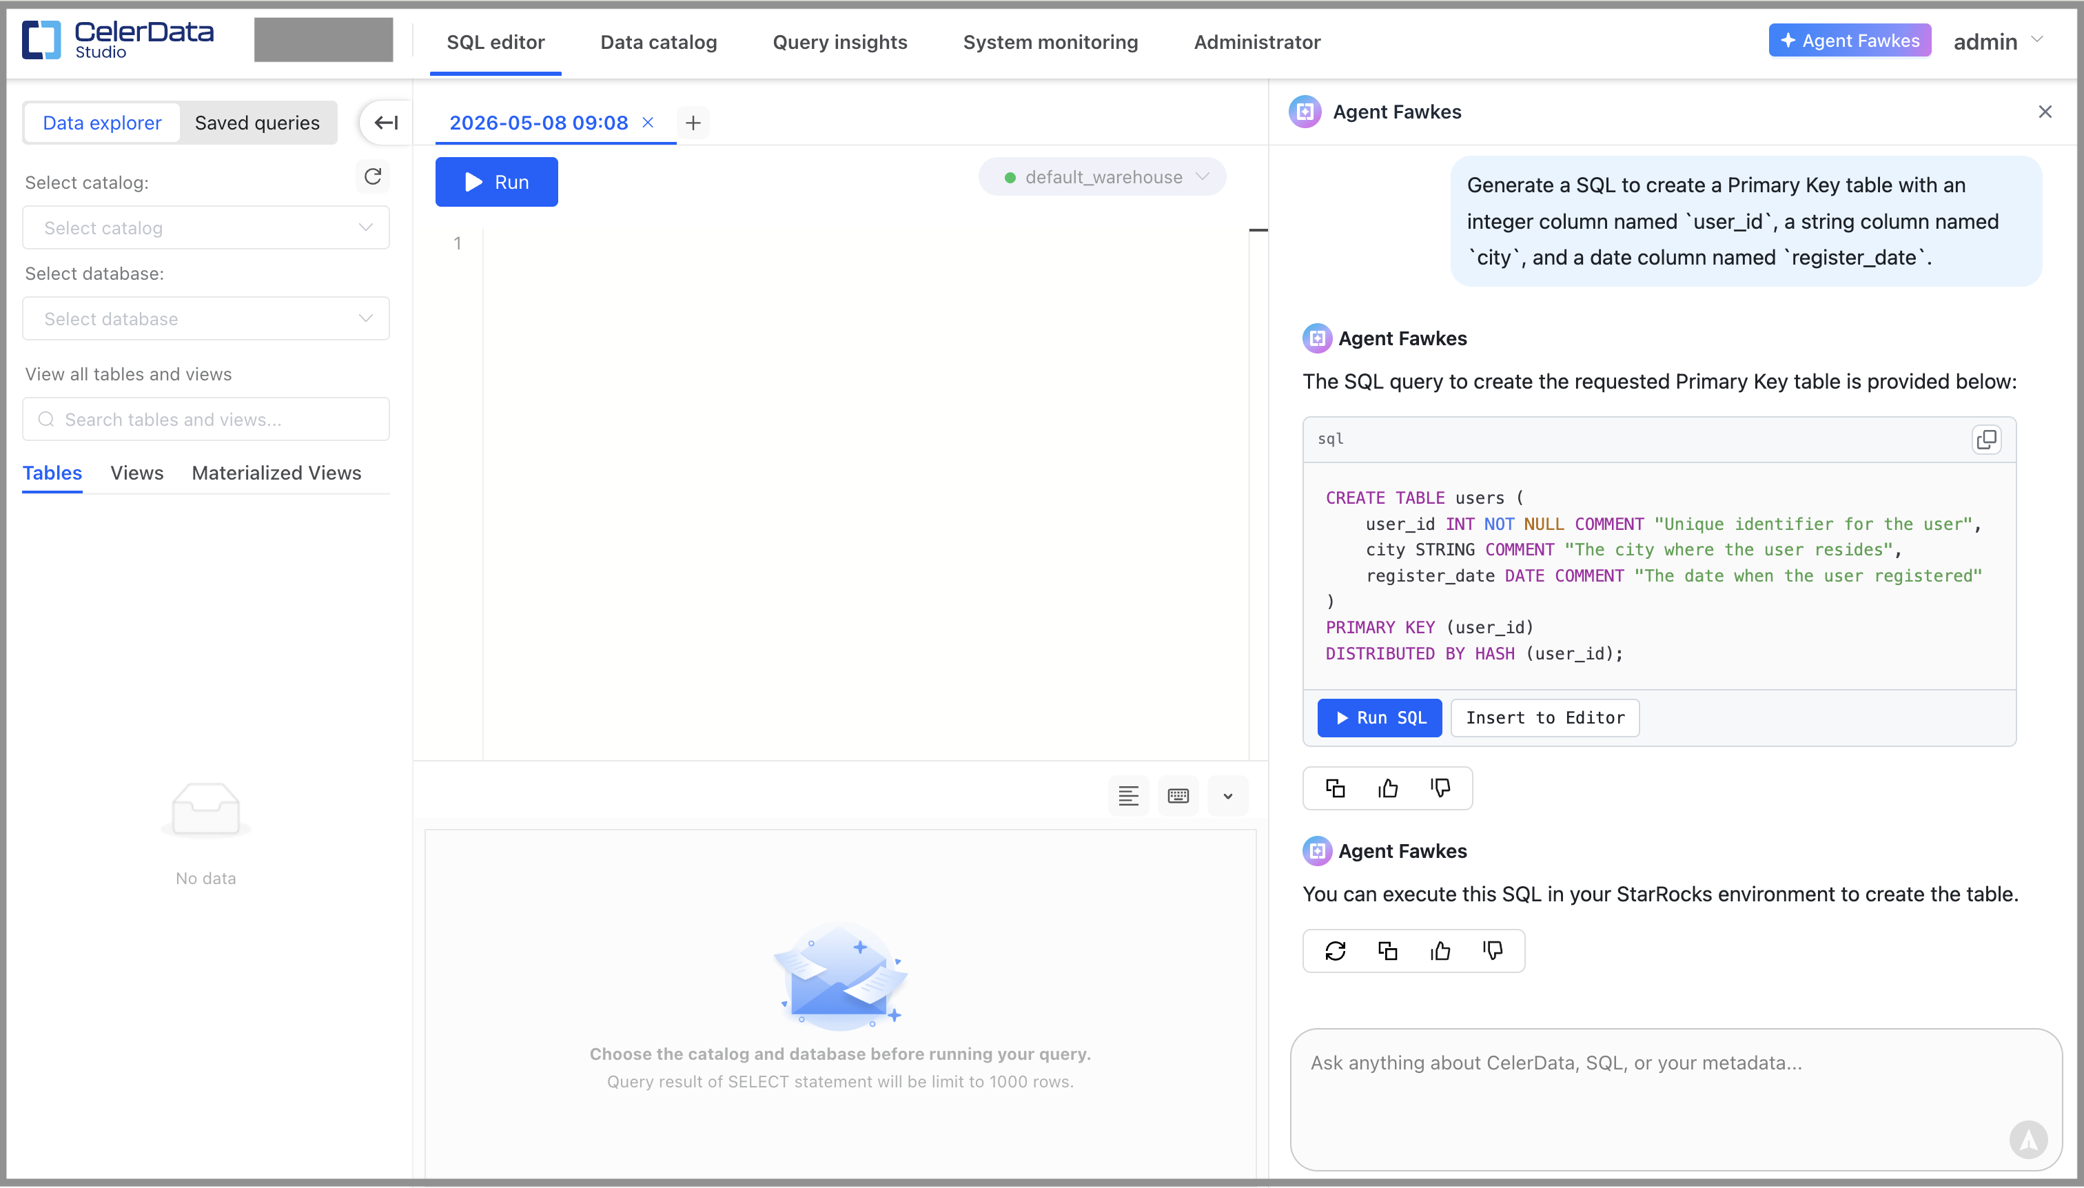
Task: Copy the SQL code block
Action: pyautogui.click(x=1986, y=440)
